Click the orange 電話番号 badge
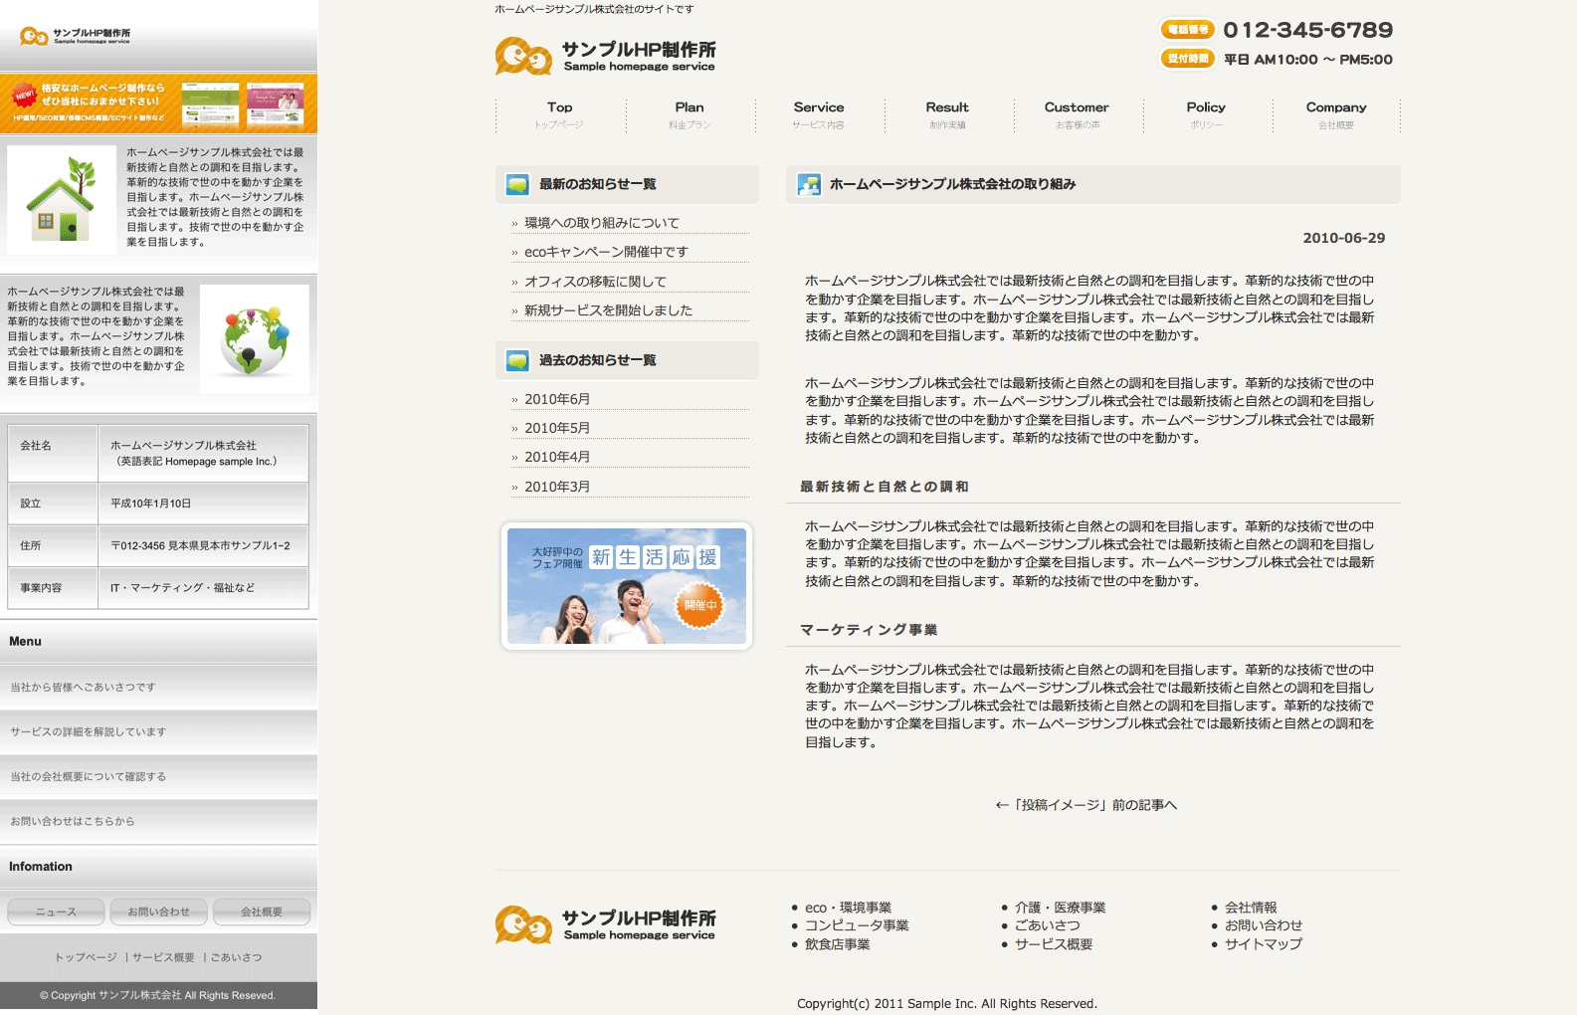The width and height of the screenshot is (1577, 1015). click(x=1187, y=30)
